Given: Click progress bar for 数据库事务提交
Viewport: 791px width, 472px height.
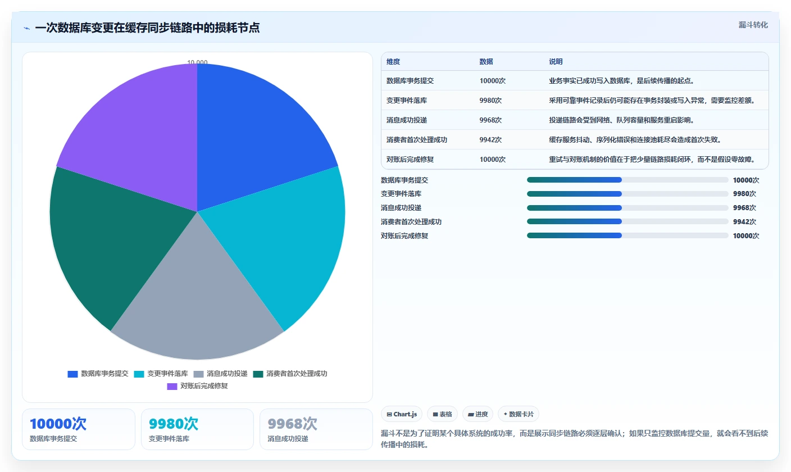Looking at the screenshot, I should click(x=628, y=180).
